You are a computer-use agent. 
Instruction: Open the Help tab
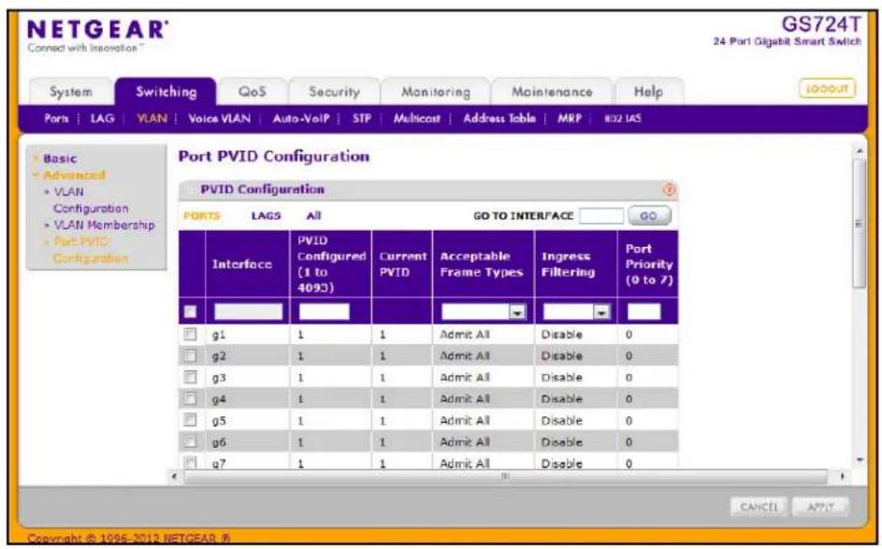[x=648, y=92]
